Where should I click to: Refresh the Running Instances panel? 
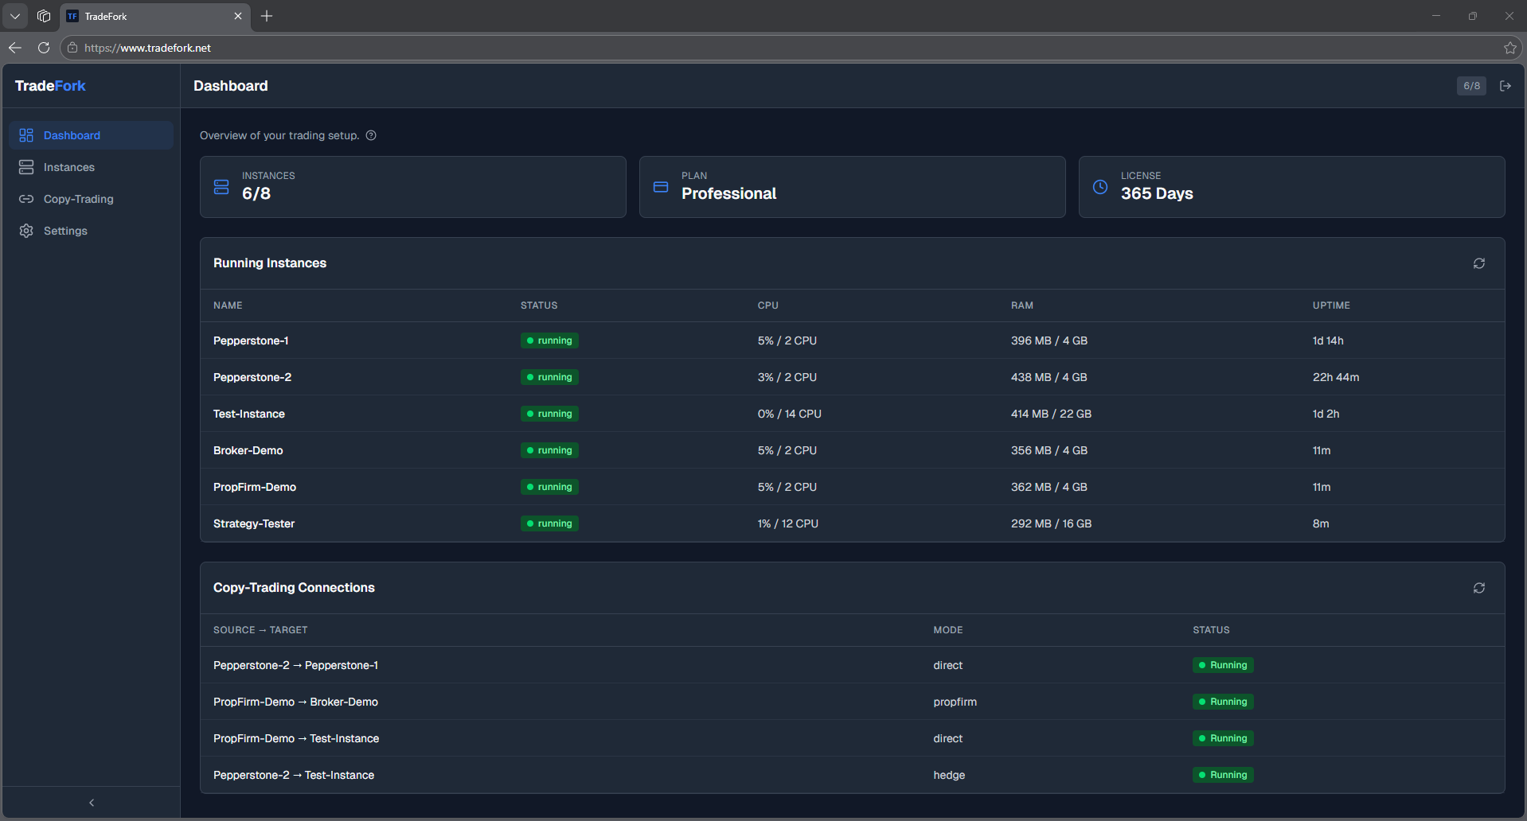[1479, 263]
